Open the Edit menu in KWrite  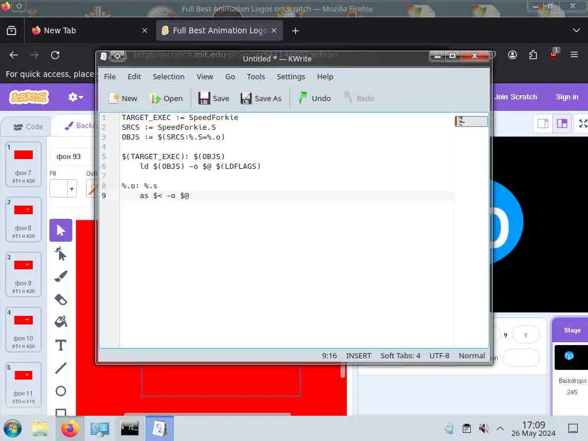point(134,76)
